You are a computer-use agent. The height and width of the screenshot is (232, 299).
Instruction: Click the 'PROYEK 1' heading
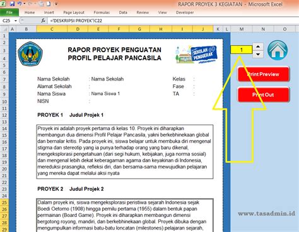pos(50,115)
